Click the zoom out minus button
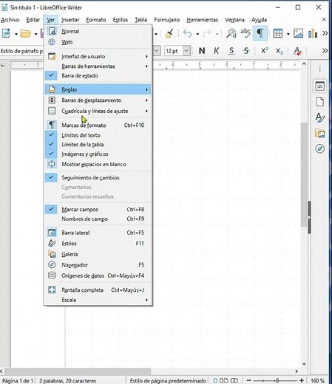This screenshot has height=384, width=332. pyautogui.click(x=248, y=380)
